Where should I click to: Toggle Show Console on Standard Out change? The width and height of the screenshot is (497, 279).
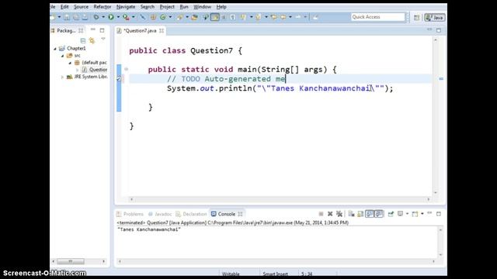[x=370, y=214]
